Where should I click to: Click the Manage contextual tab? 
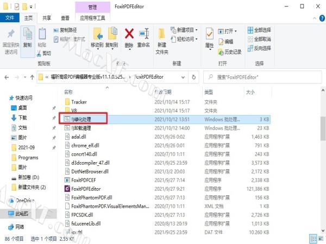[92, 7]
